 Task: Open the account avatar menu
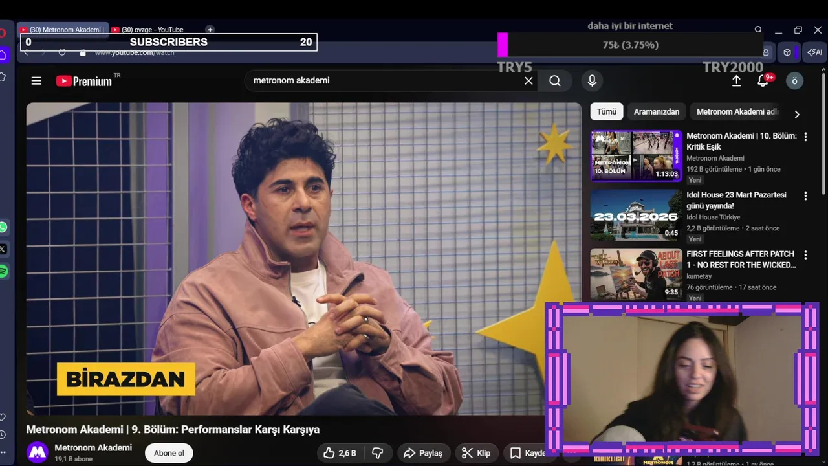tap(794, 81)
